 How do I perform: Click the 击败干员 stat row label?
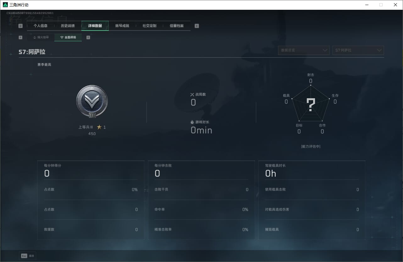(161, 190)
